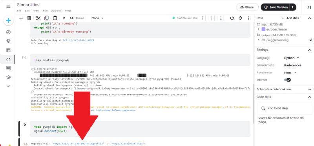Collapse the Settings panel chevron
Screen dimensions: 314x146
point(309,50)
